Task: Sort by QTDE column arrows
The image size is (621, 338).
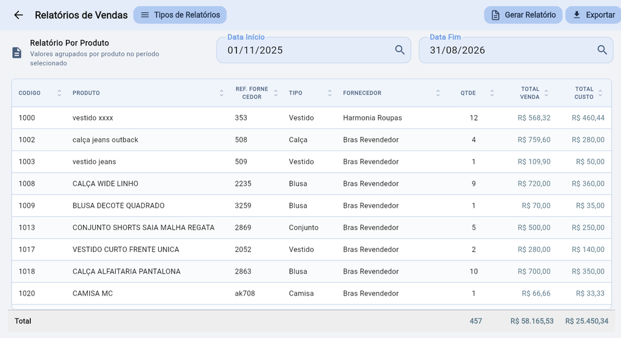Action: click(x=492, y=93)
